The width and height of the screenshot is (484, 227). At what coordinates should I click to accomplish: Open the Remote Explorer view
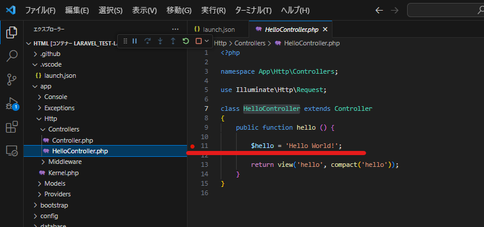(12, 150)
